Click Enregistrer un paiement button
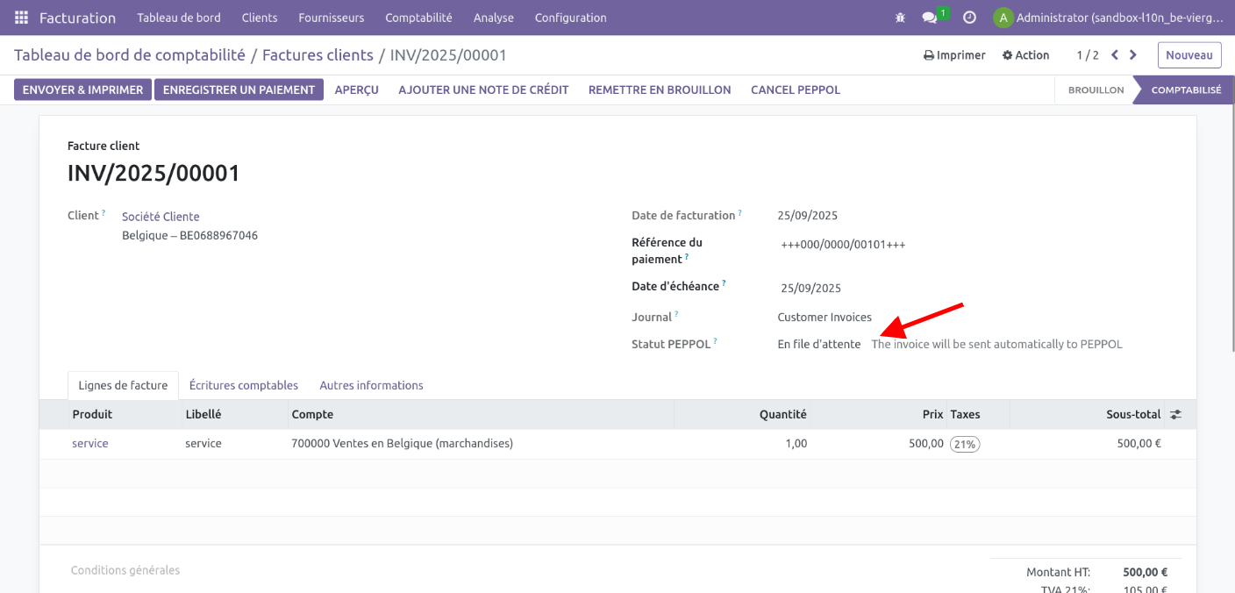1235x593 pixels. pyautogui.click(x=239, y=89)
